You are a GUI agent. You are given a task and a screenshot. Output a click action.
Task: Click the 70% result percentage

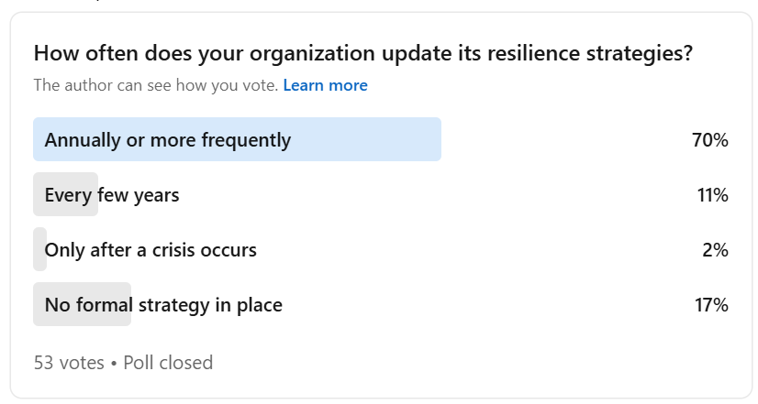[709, 140]
